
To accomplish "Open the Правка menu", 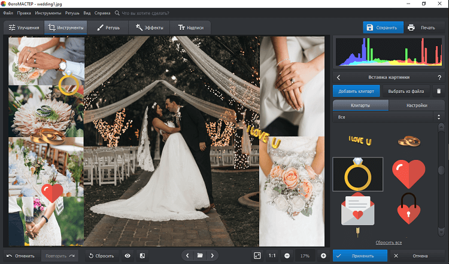I will (24, 13).
